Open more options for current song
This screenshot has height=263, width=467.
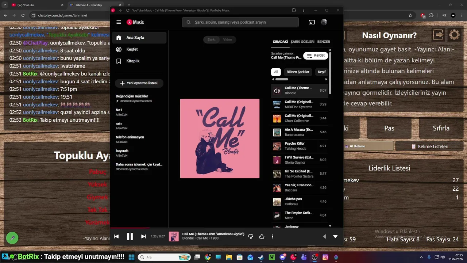click(x=273, y=237)
